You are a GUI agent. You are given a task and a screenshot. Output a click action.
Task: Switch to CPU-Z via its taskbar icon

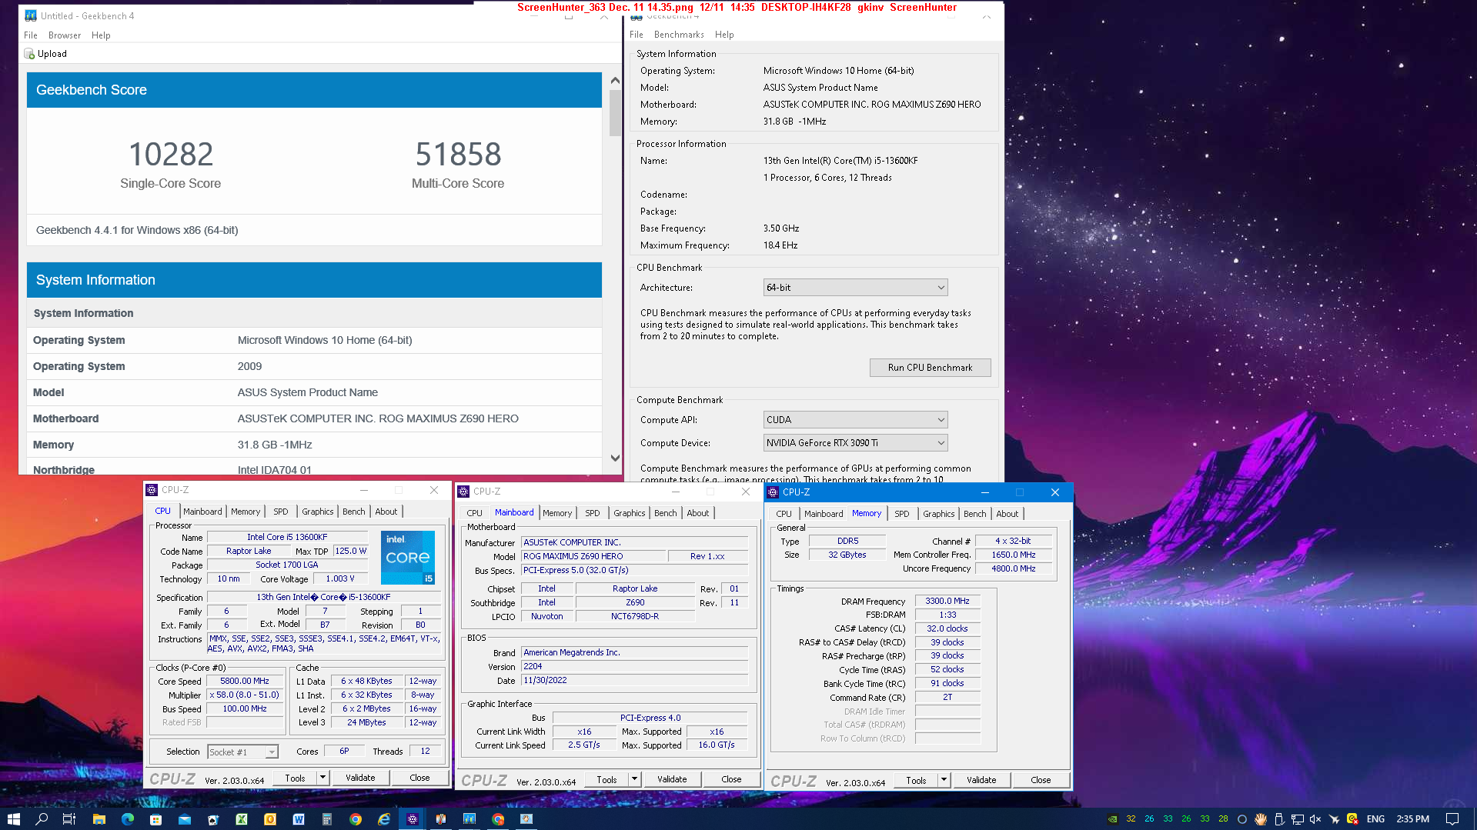413,819
